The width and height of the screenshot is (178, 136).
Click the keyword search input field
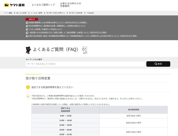point(85,64)
